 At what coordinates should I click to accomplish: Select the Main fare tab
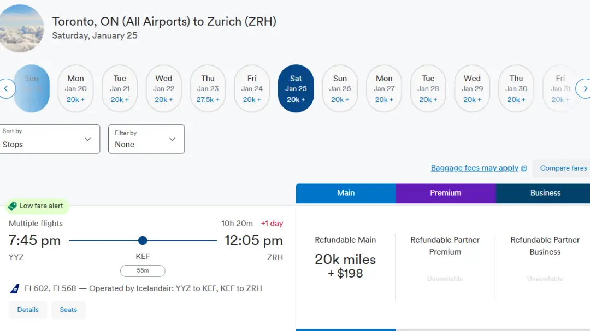tap(345, 193)
